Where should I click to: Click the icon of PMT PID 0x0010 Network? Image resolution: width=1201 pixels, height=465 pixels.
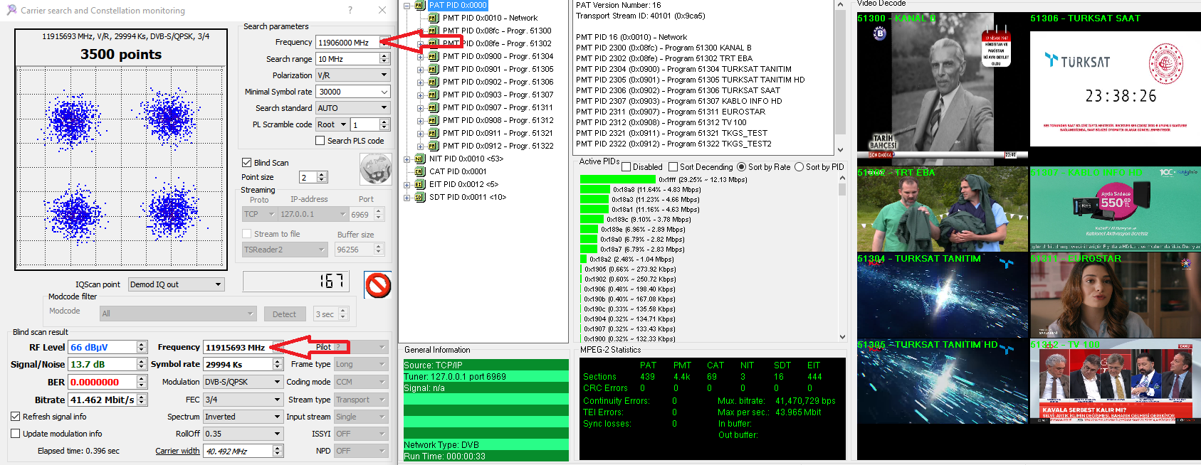click(x=434, y=18)
